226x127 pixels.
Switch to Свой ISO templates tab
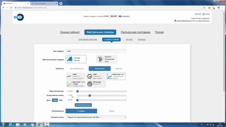(x=119, y=68)
